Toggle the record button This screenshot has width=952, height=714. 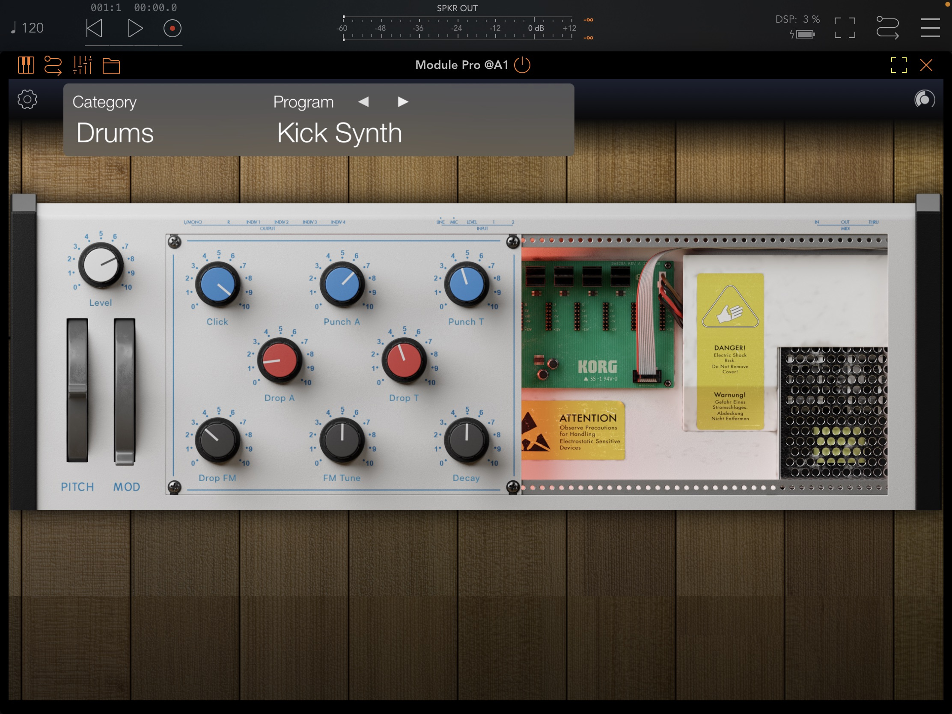tap(172, 28)
